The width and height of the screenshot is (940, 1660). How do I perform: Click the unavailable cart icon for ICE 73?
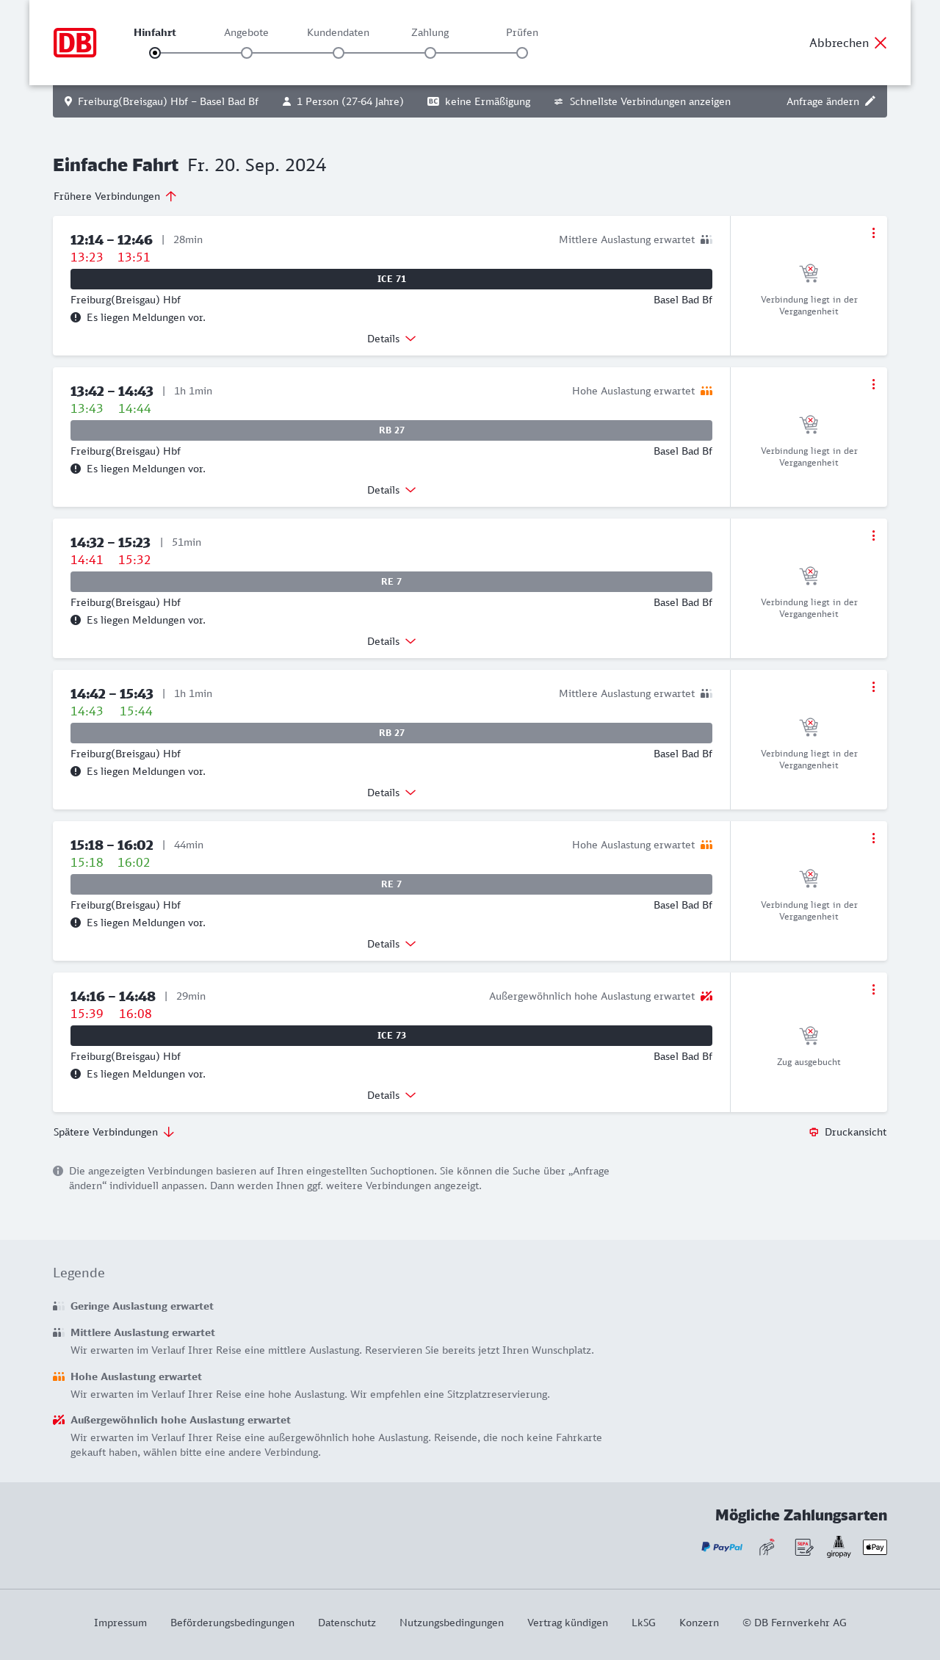(x=809, y=1036)
